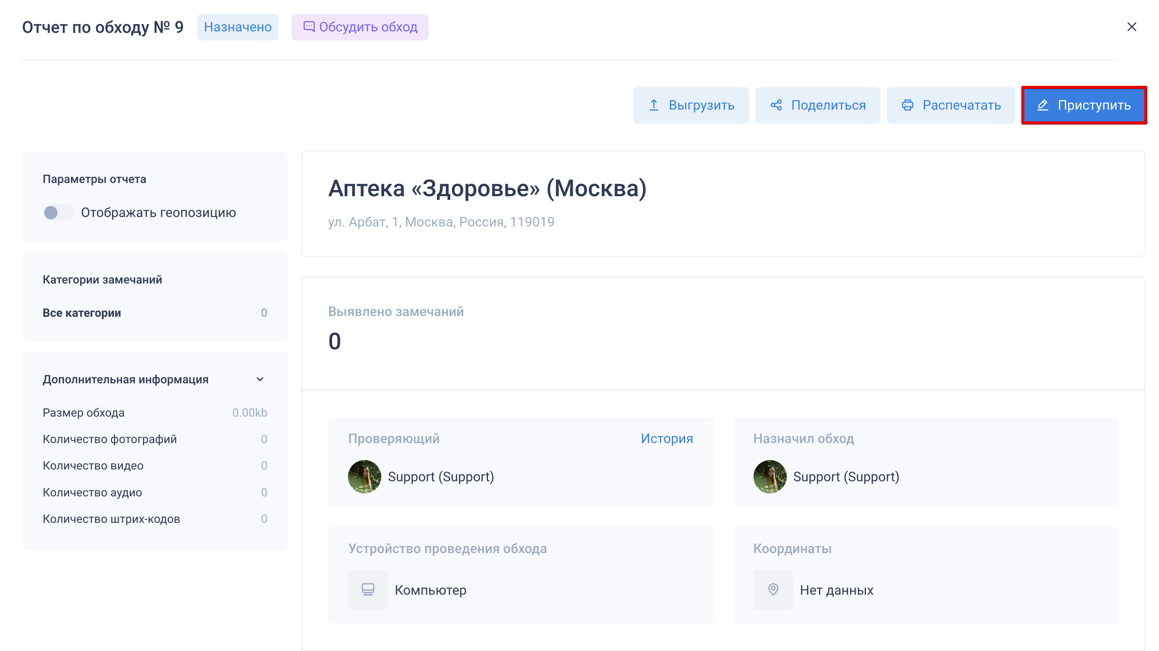This screenshot has height=651, width=1159.
Task: Click Дополнительная информация section header
Action: click(126, 380)
